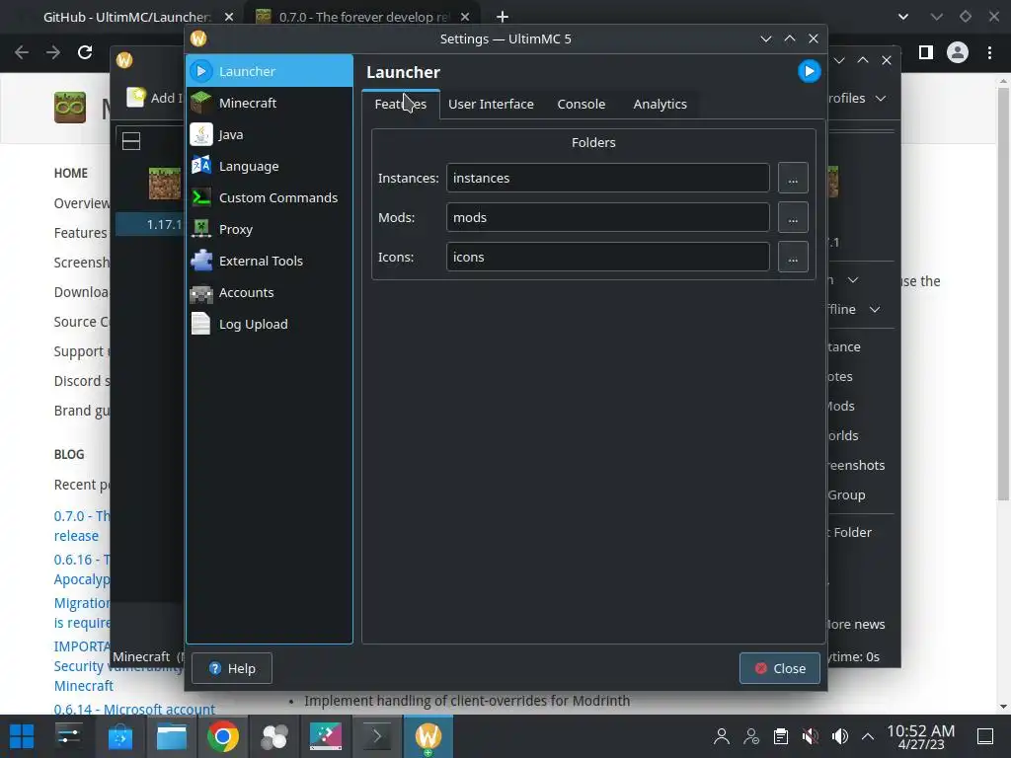Edit the Instances folder path field
The width and height of the screenshot is (1011, 758).
tap(607, 178)
